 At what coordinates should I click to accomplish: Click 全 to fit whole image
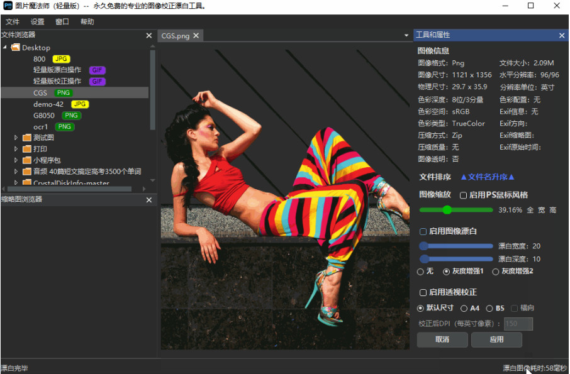point(530,210)
